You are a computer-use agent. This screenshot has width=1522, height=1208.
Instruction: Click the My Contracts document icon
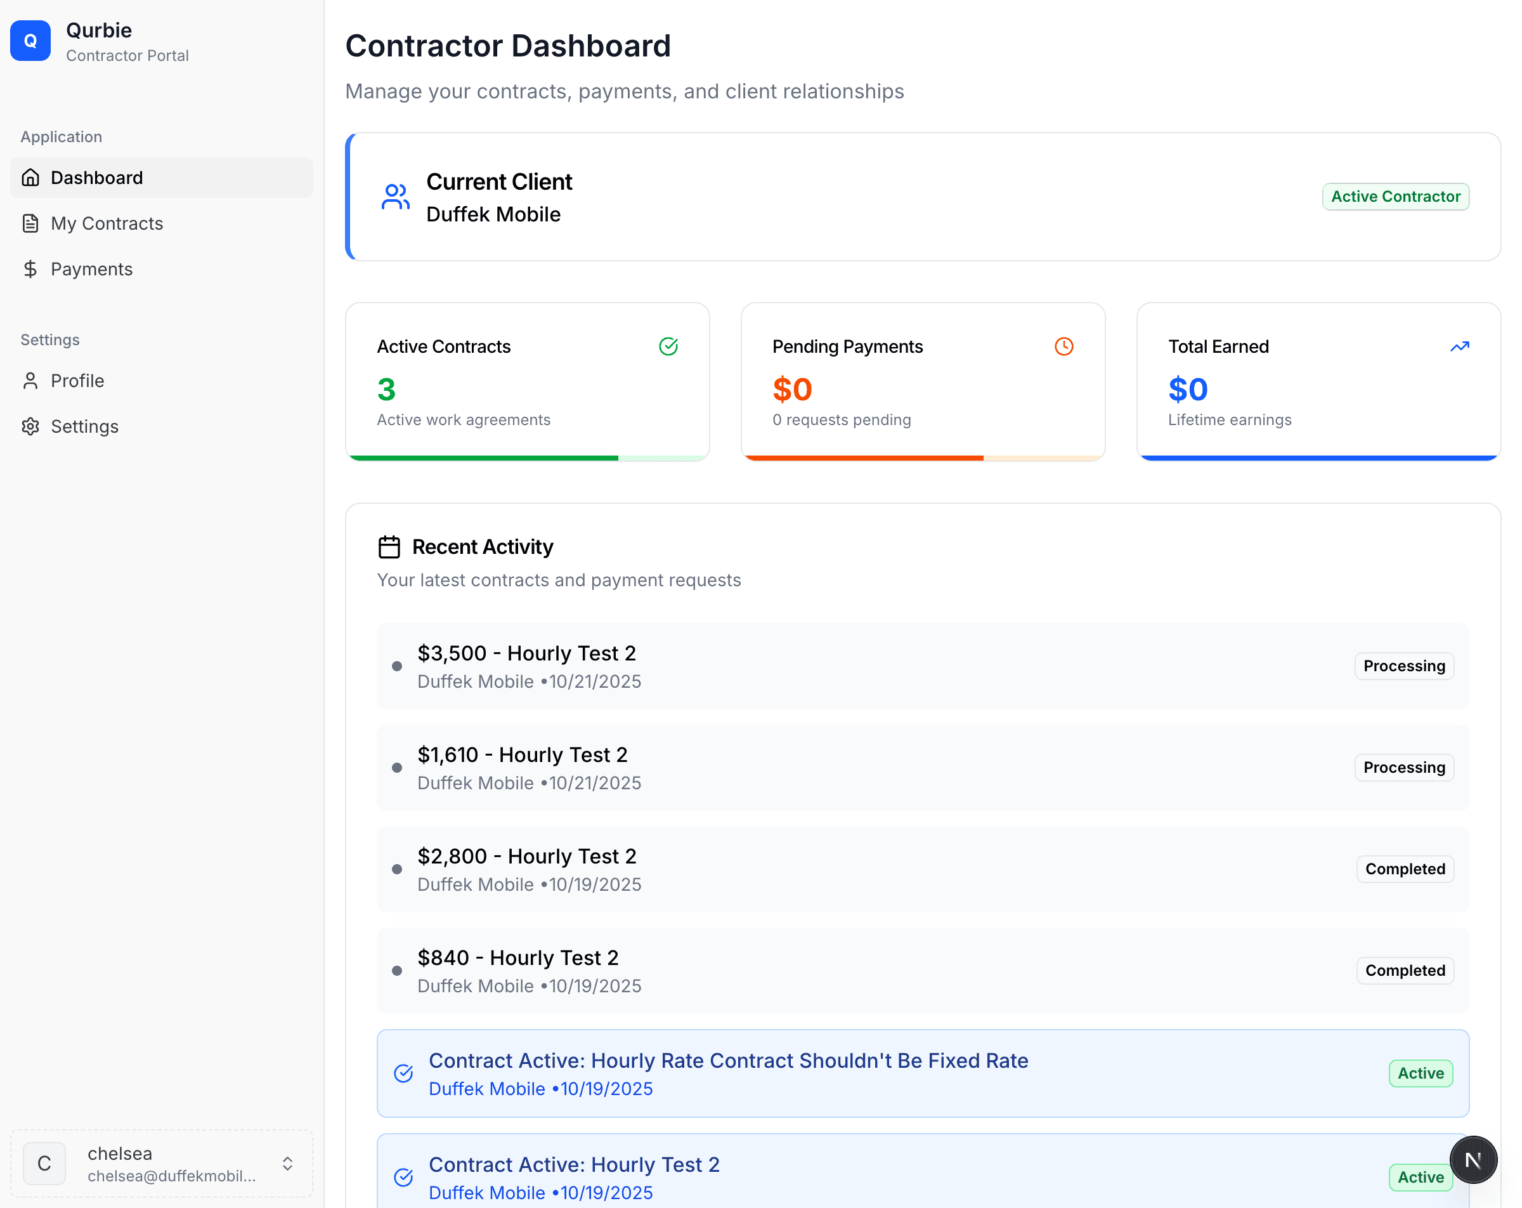coord(30,223)
